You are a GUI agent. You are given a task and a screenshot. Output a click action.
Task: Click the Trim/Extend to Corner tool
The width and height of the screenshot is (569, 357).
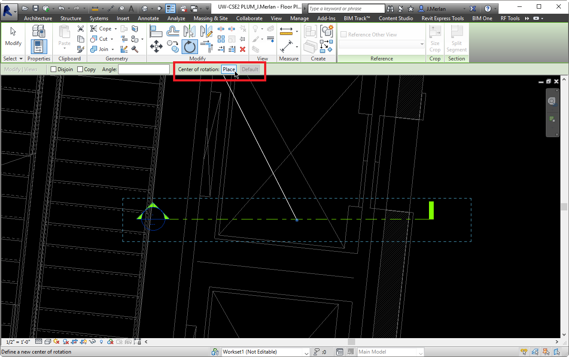click(x=207, y=46)
